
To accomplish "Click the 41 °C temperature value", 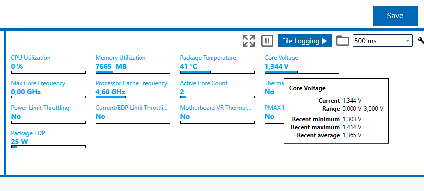I will [189, 66].
